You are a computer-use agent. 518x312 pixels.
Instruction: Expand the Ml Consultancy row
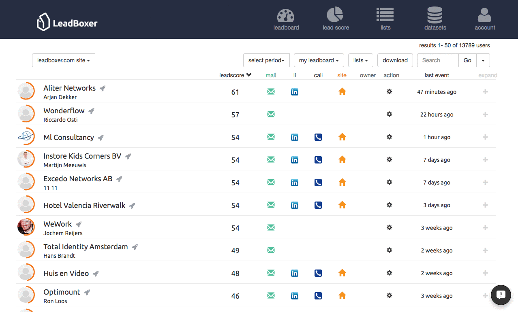point(485,137)
